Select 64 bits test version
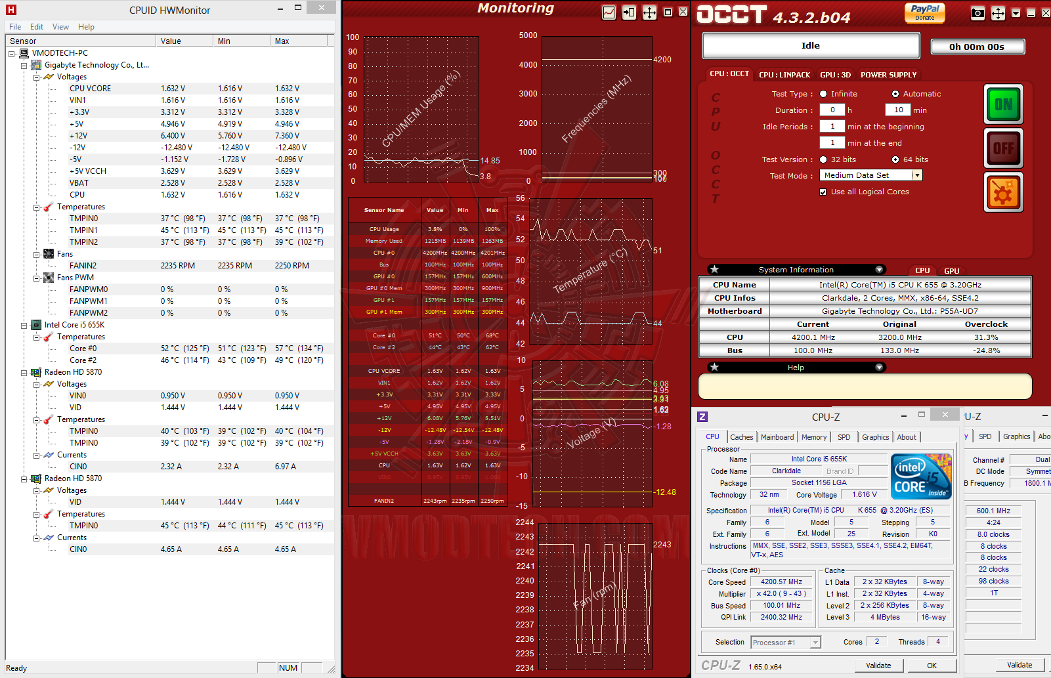This screenshot has width=1051, height=678. click(x=895, y=159)
